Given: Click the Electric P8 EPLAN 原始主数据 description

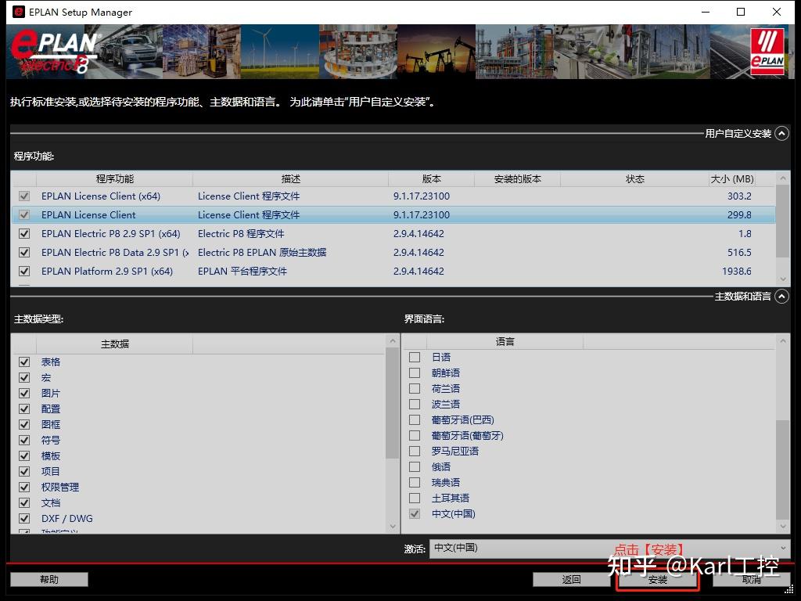Looking at the screenshot, I should (x=262, y=253).
